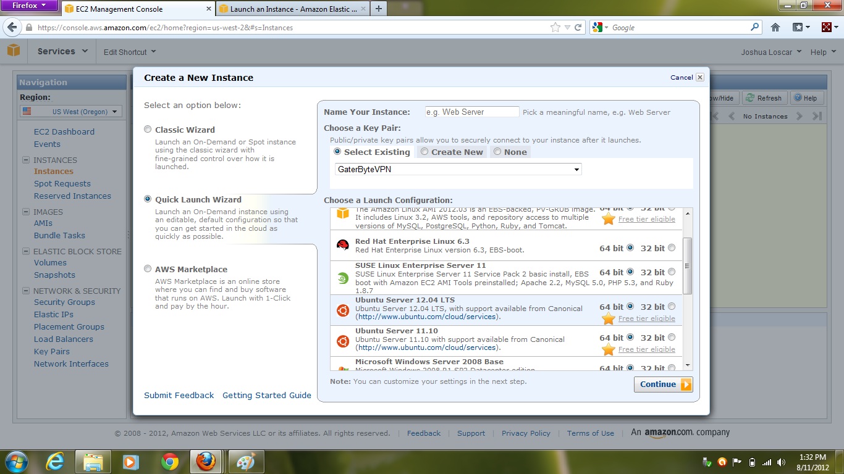Click the Amazon Linux free tier star
The height and width of the screenshot is (474, 844).
[609, 219]
